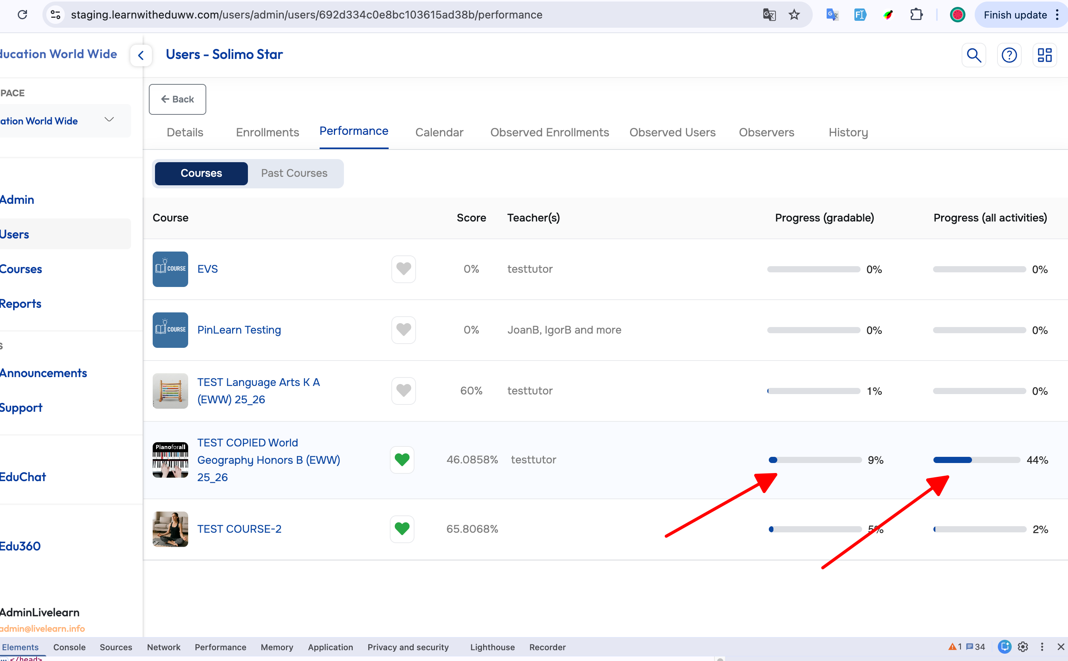Unfavorite TEST COURSE-2 green heart
The image size is (1068, 661).
pyautogui.click(x=402, y=529)
